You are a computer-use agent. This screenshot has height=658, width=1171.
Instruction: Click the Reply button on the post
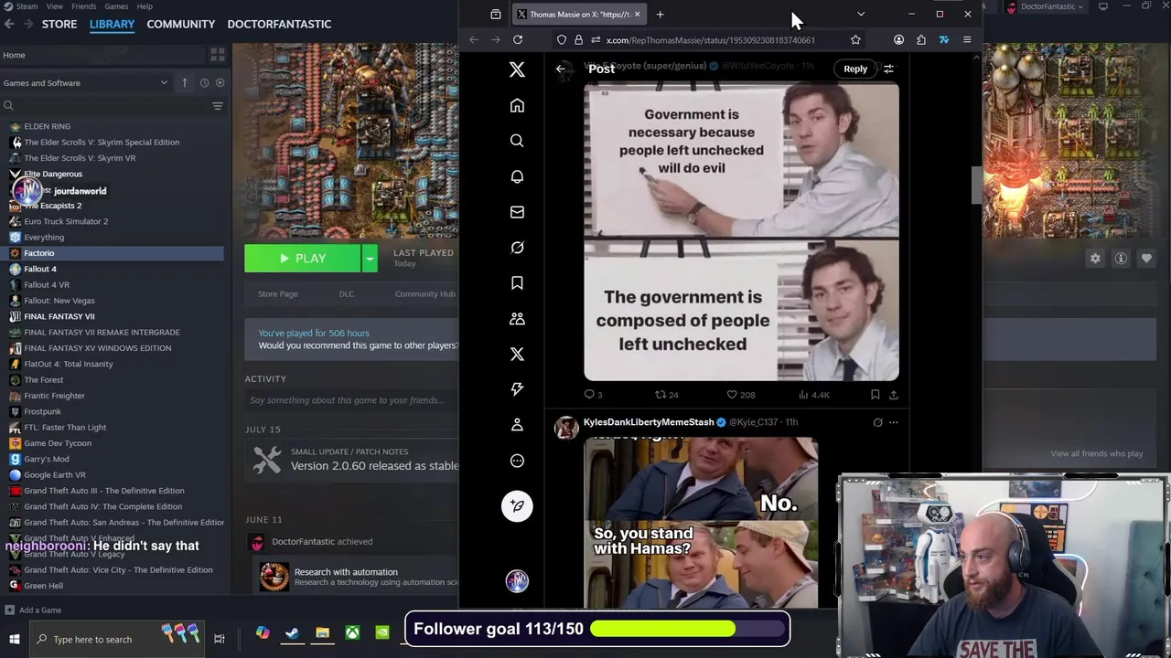(x=855, y=69)
